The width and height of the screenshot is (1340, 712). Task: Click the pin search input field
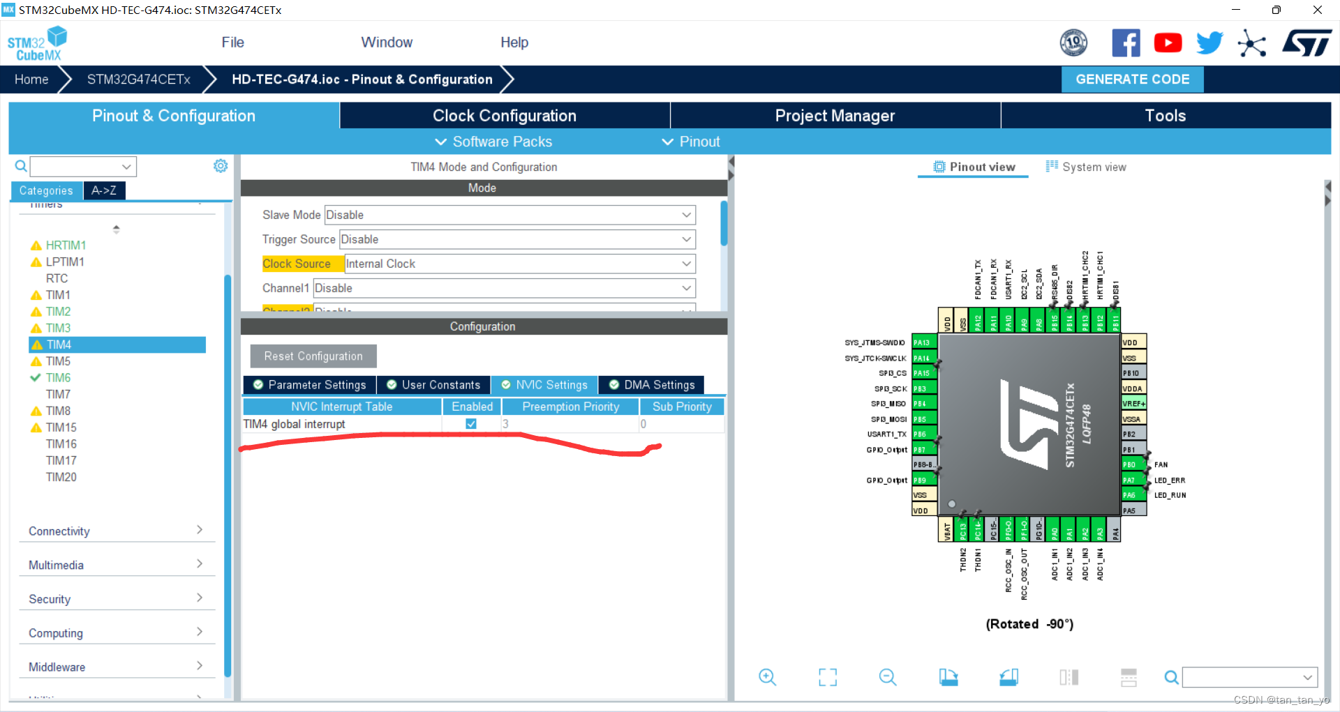click(1249, 676)
